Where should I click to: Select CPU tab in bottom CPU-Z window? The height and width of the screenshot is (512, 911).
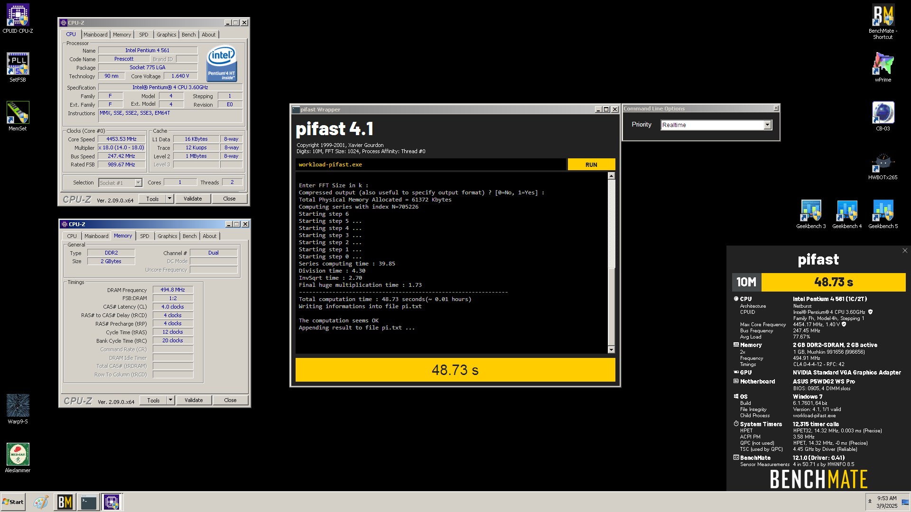pos(72,236)
